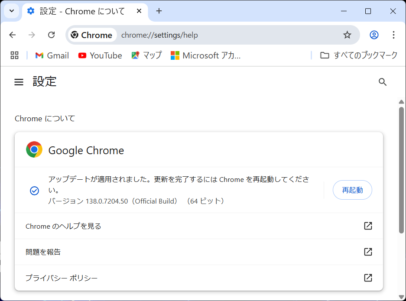The image size is (406, 301).
Task: Open Chrome のヘルプを見る row
Action: tap(199, 226)
